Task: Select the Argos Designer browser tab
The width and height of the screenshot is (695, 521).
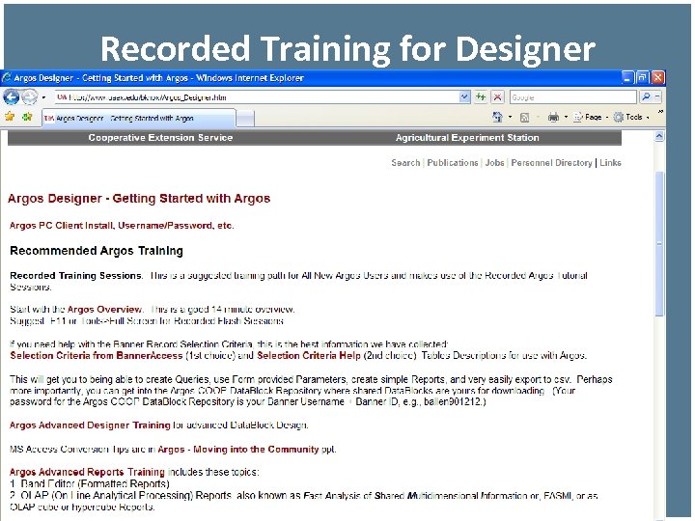Action: [x=138, y=119]
